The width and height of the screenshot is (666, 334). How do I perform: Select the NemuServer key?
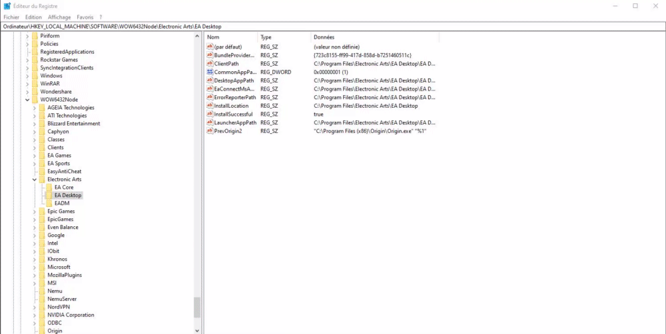[x=62, y=299]
